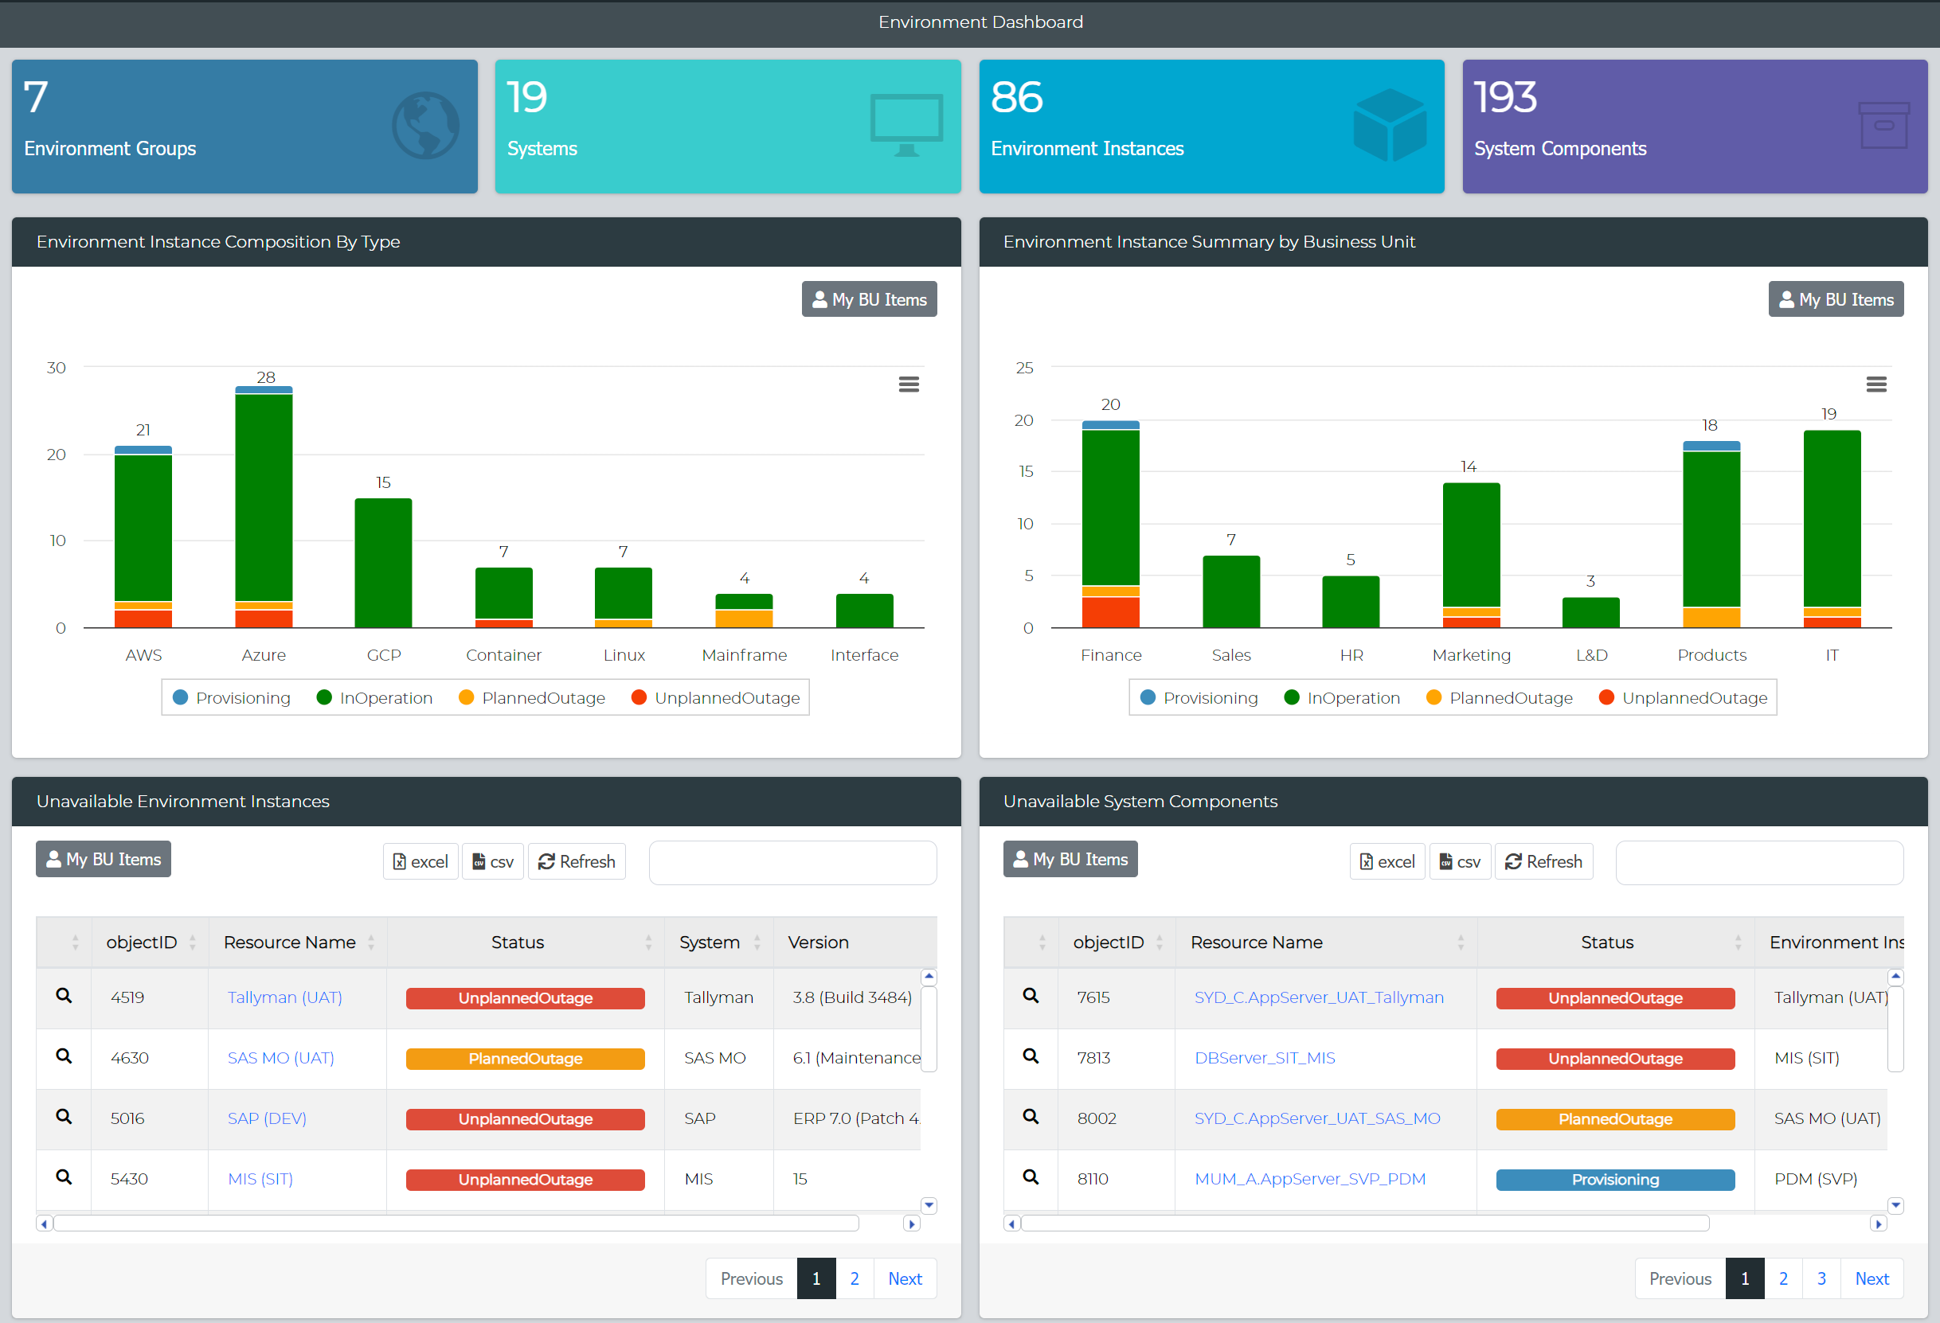1940x1323 pixels.
Task: Toggle PlannedOutage series in Business Unit legend
Action: click(x=1500, y=698)
